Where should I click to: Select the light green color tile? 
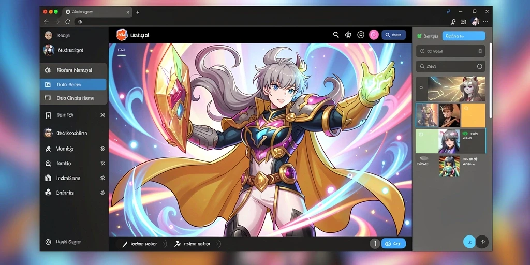(427, 141)
